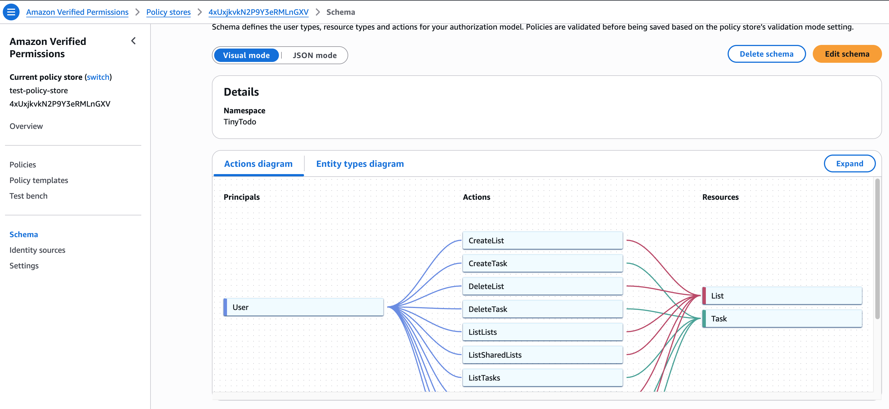Viewport: 889px width, 409px height.
Task: Open Policy templates in the sidebar
Action: click(39, 180)
